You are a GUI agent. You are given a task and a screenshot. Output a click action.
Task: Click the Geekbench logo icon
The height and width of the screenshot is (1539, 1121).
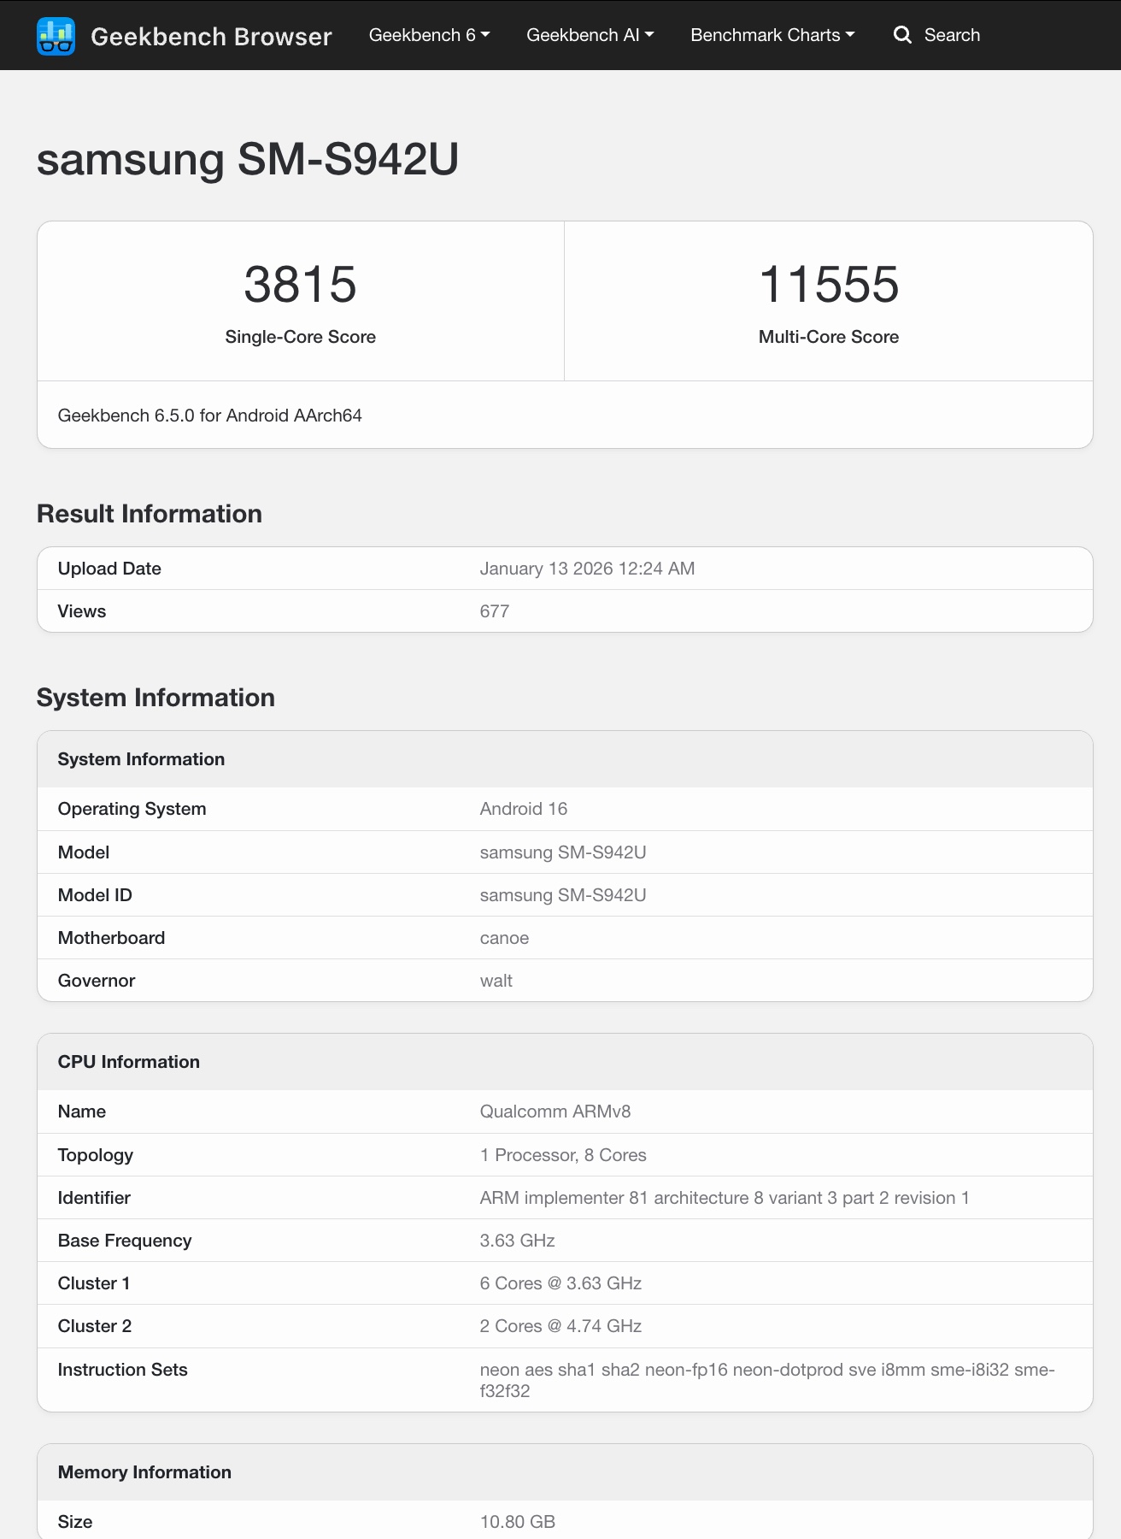point(56,36)
